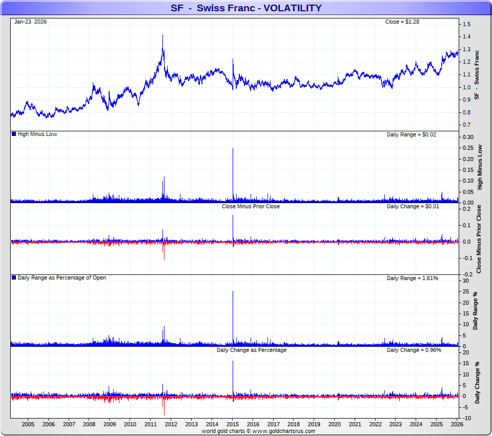This screenshot has width=492, height=436.
Task: Click the Daily Change as Percentage panel heading
Action: (251, 350)
